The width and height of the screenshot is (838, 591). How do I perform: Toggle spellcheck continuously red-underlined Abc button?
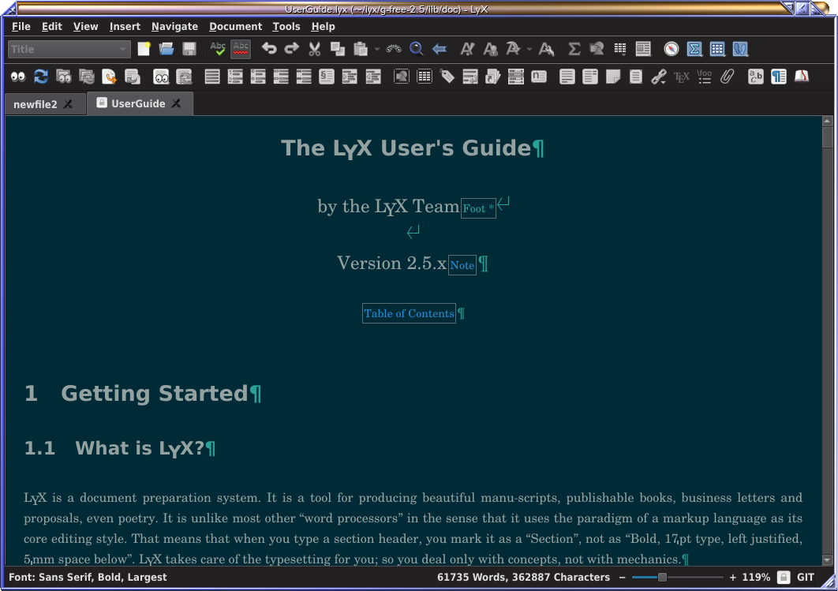click(x=241, y=49)
